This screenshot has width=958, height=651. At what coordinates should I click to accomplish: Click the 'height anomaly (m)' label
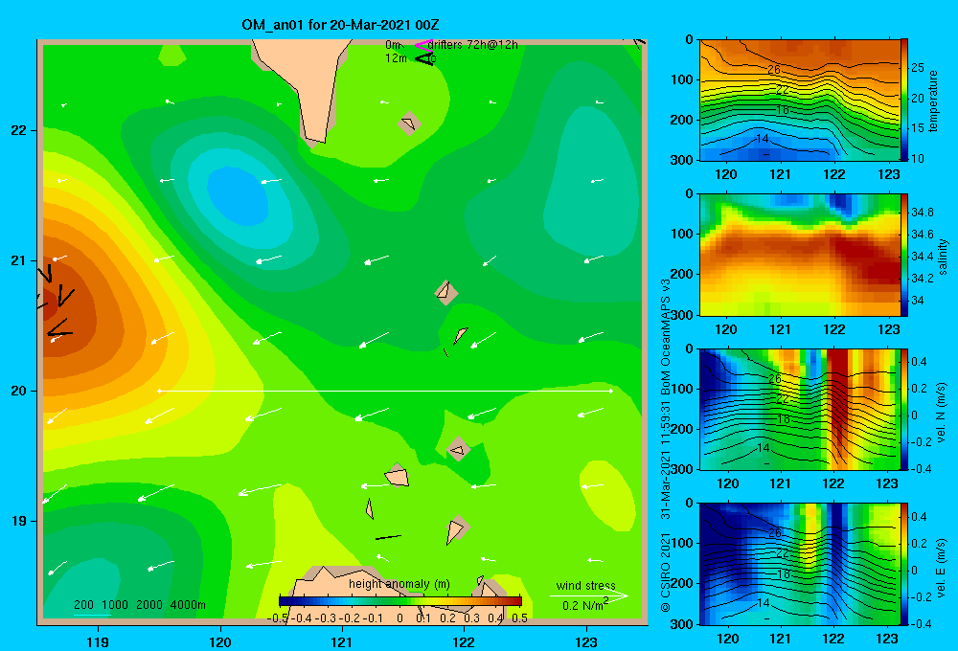click(399, 584)
